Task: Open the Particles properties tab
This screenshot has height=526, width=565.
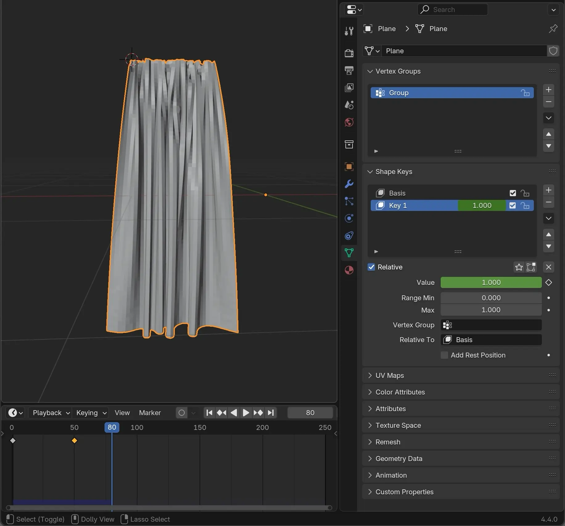Action: coord(349,201)
